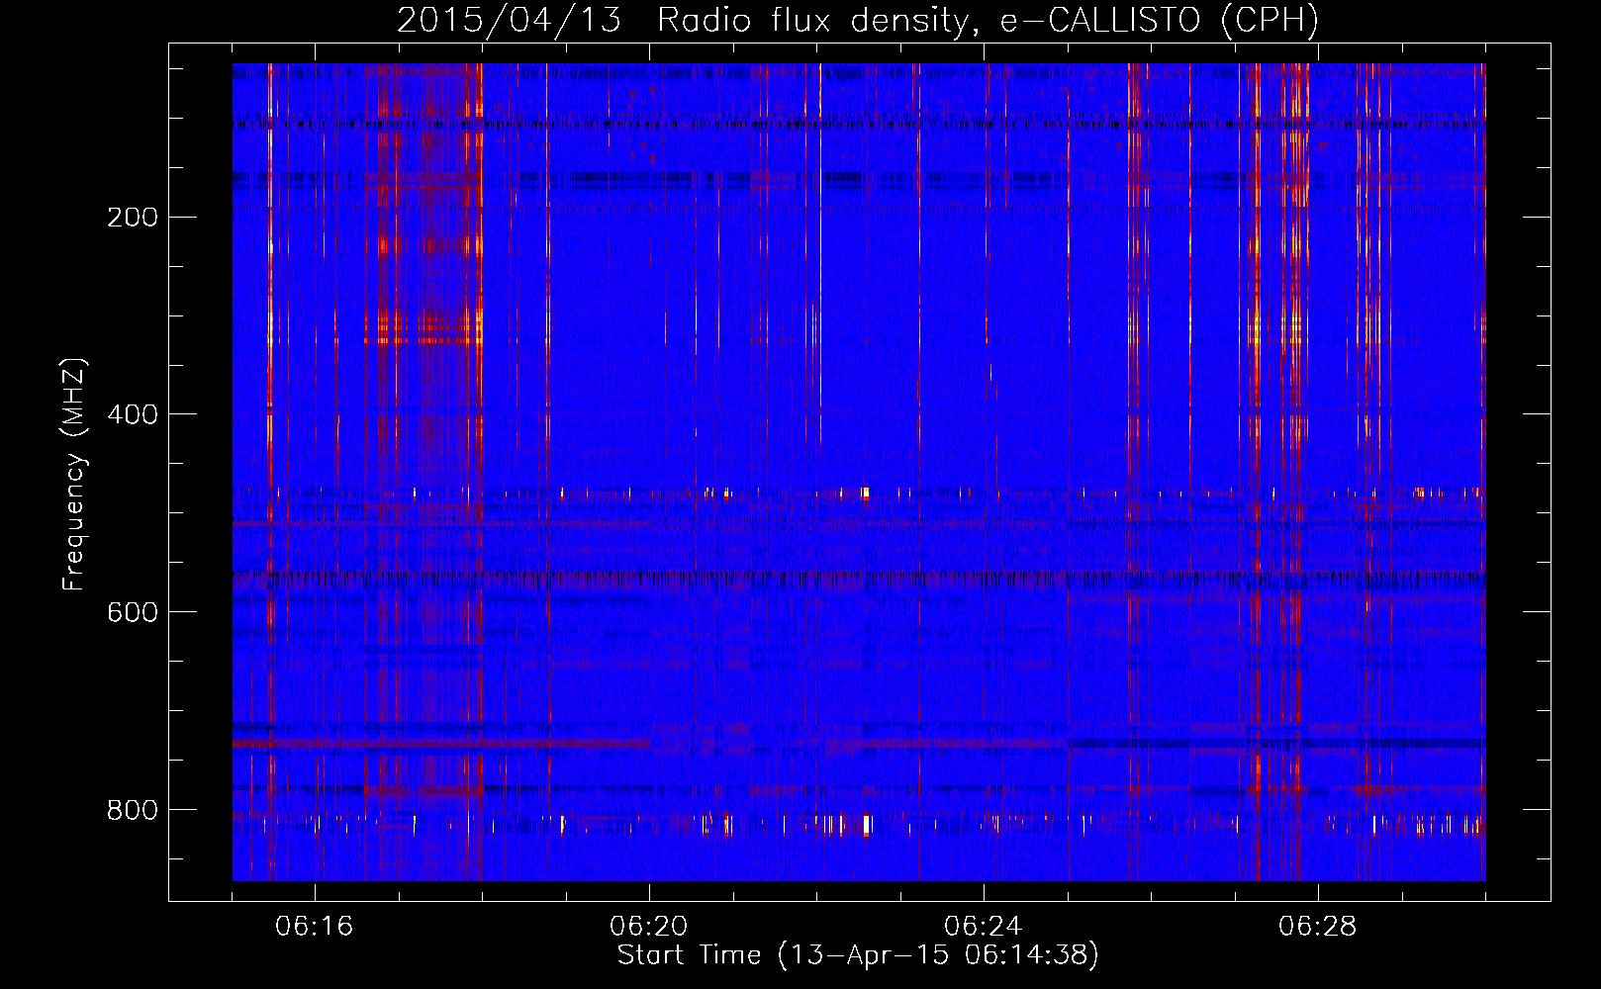Click the 06:24 time tick label
The height and width of the screenshot is (989, 1601).
coord(984,927)
